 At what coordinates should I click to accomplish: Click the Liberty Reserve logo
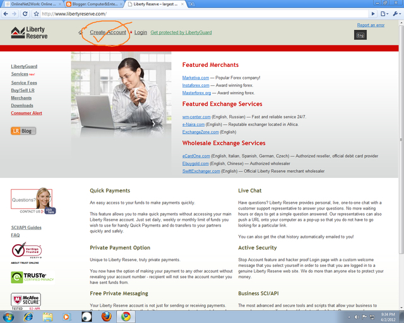(29, 33)
